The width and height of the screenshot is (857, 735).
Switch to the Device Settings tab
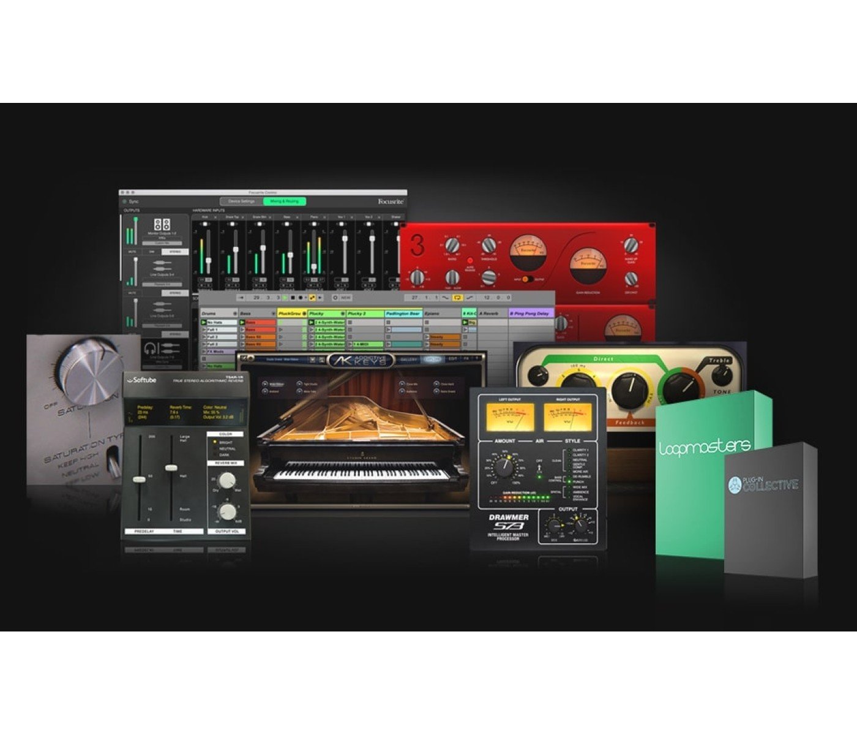click(241, 201)
